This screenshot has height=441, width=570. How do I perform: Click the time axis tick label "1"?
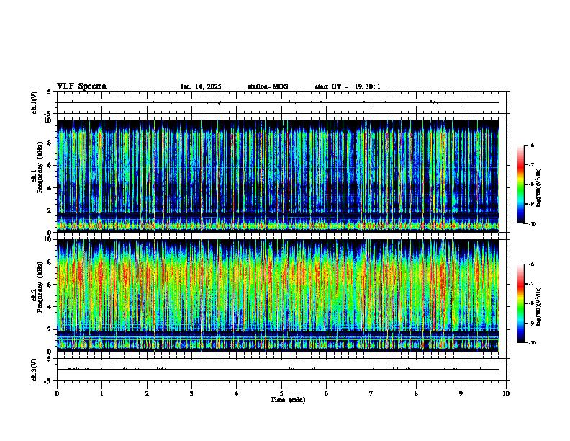click(101, 393)
